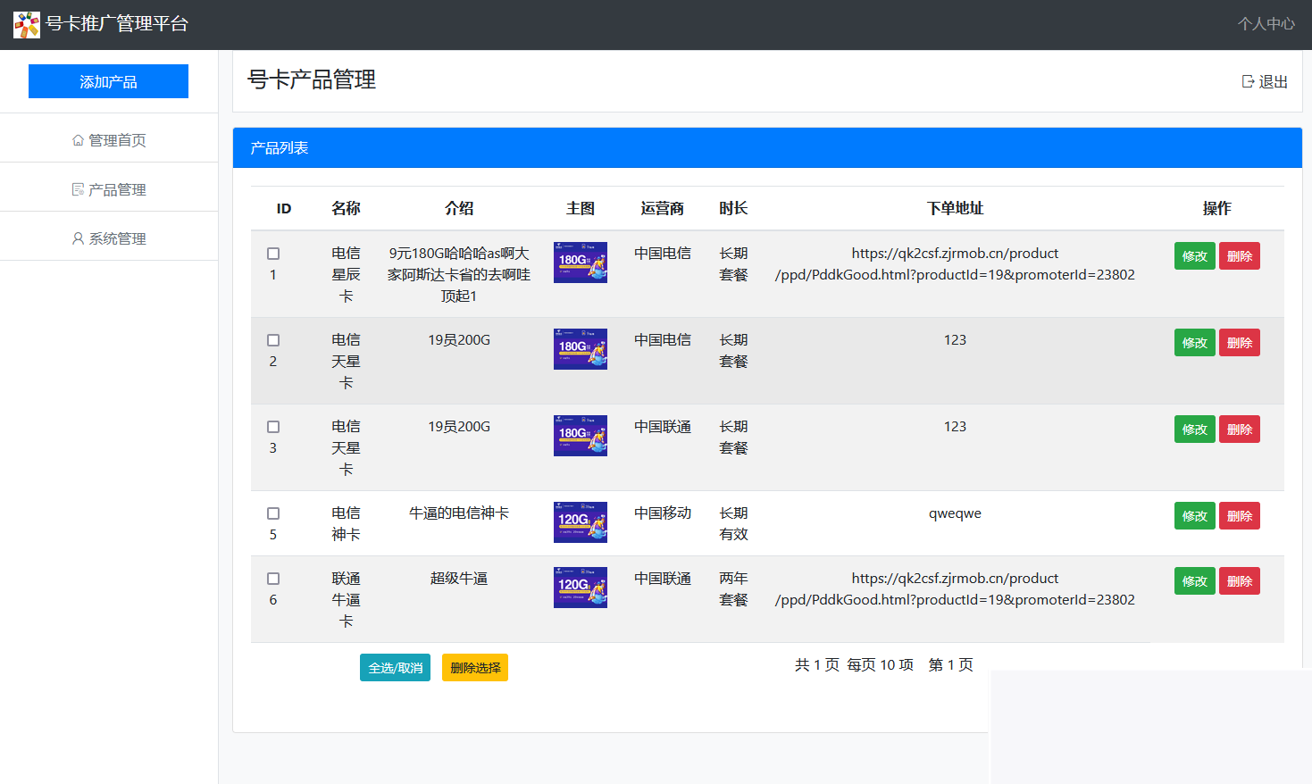
Task: Select the document icon next to 产品管理
Action: point(76,188)
